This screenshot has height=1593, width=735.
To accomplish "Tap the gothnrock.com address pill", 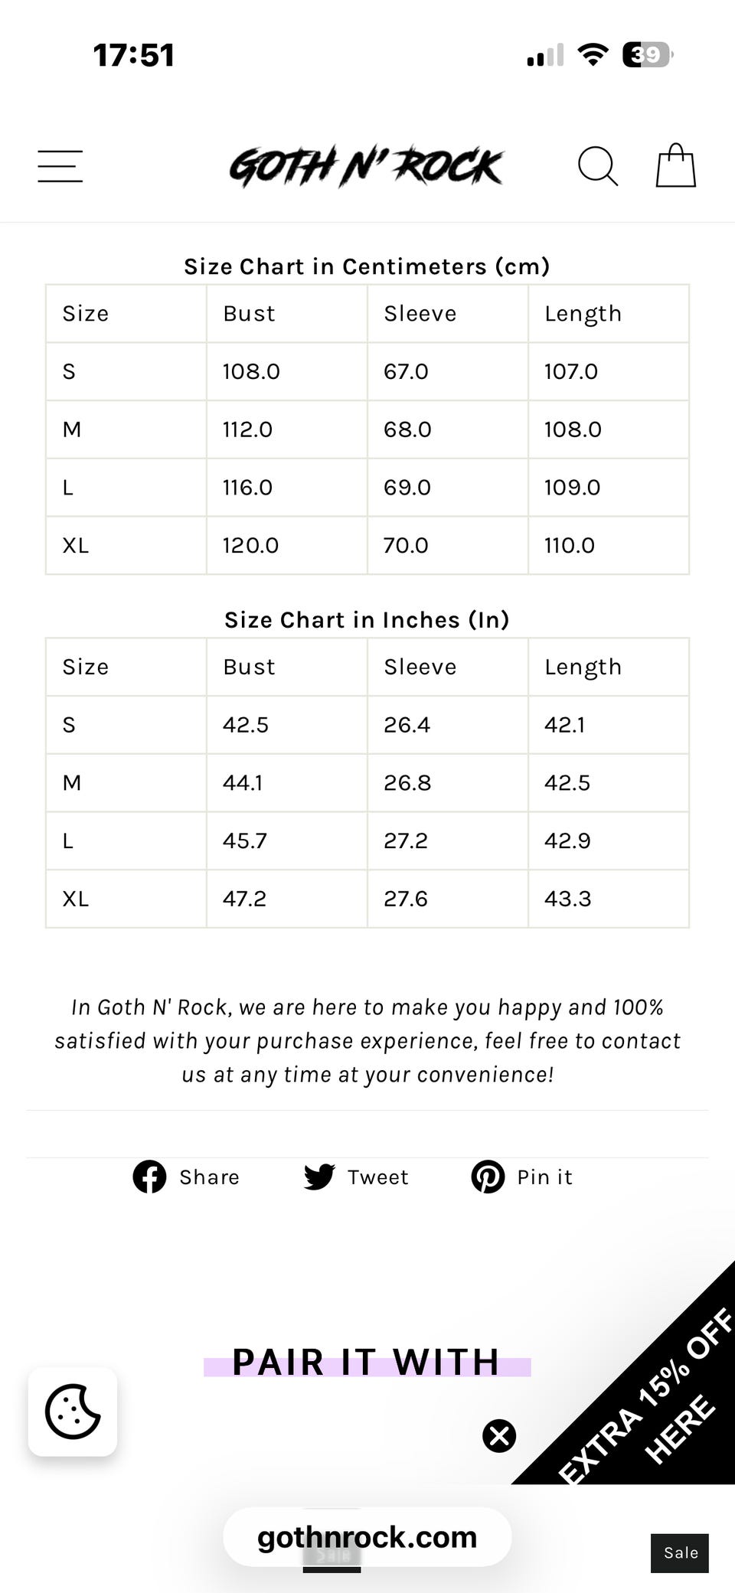I will click(367, 1537).
